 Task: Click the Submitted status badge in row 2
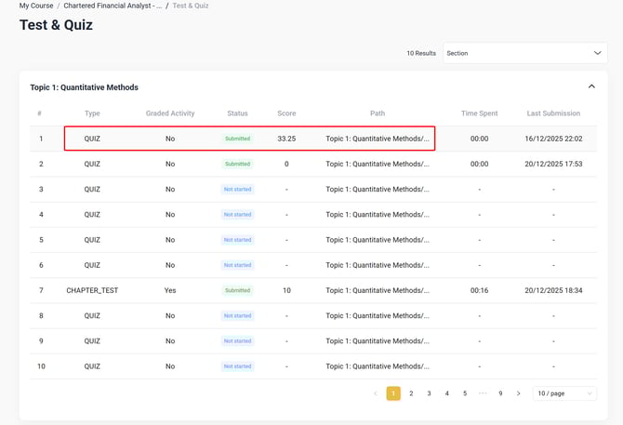coord(237,164)
